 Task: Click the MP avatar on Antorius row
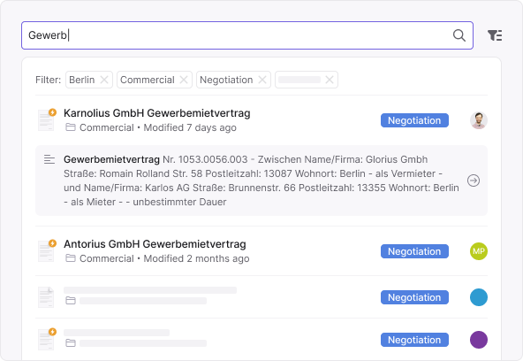[479, 251]
